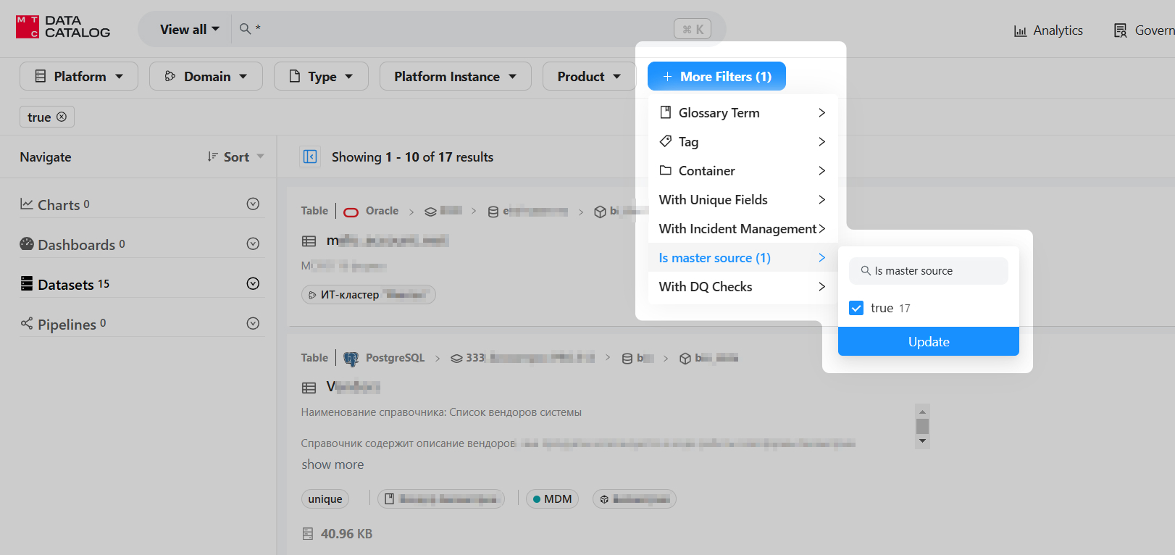Uncheck the 'true' master source checkbox
This screenshot has height=555, width=1175.
(856, 308)
